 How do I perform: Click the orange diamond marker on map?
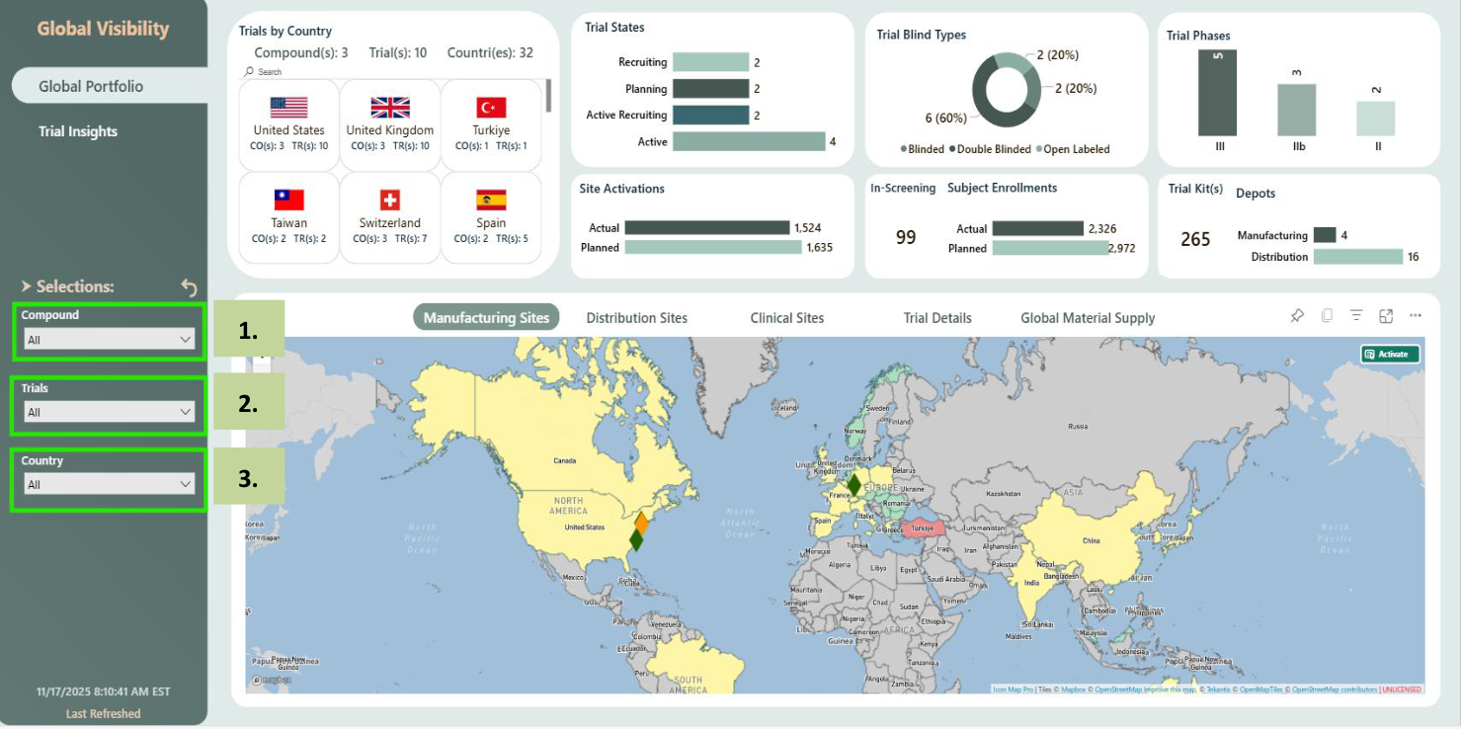[641, 523]
